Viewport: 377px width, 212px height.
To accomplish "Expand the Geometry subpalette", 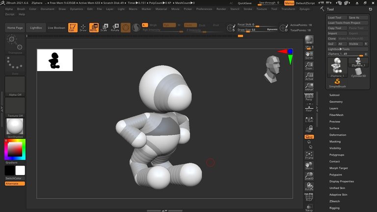I will pos(336,102).
